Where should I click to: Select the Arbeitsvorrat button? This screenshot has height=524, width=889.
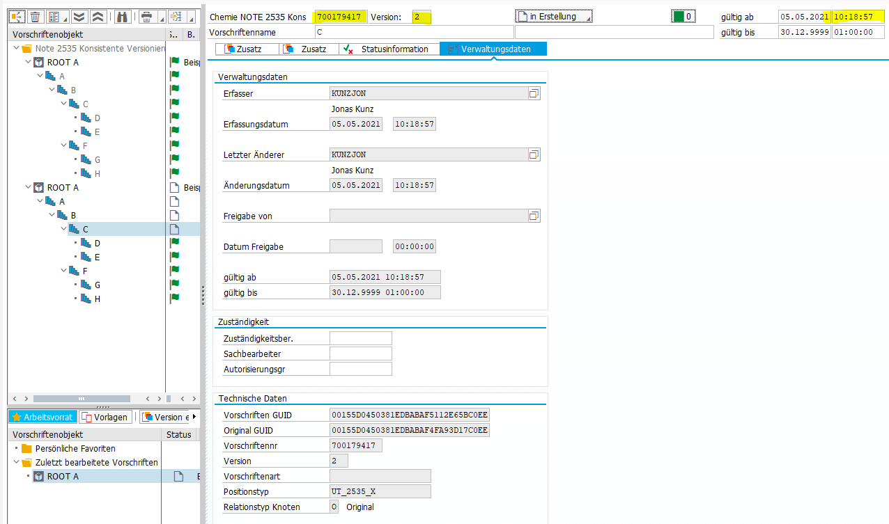[42, 417]
